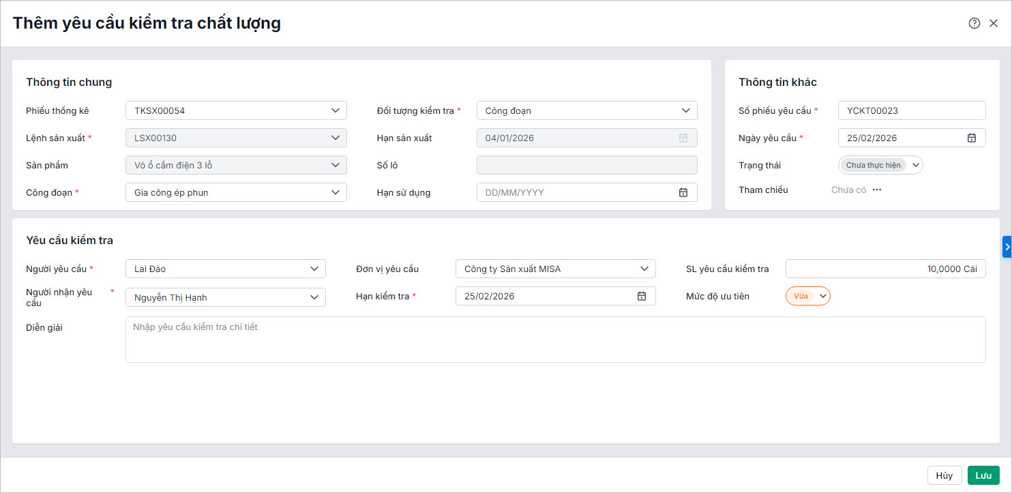This screenshot has height=493, width=1012.
Task: Open calendar for Ngày yêu cầu
Action: (x=972, y=138)
